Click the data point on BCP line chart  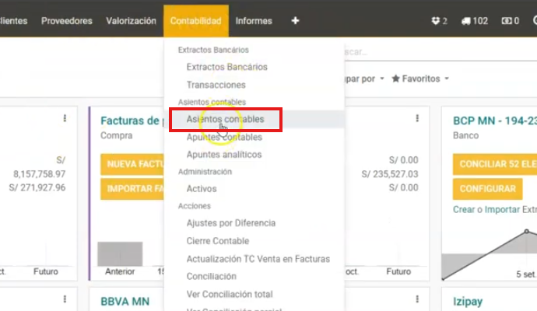tap(527, 232)
